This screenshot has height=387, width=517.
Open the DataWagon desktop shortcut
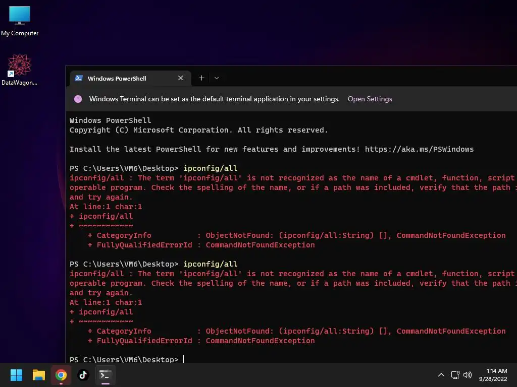20,70
